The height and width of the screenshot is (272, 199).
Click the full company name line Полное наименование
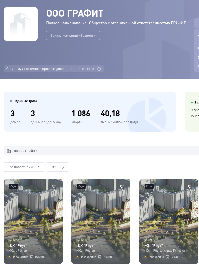coord(116,23)
